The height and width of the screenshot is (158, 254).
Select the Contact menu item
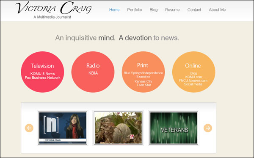pos(194,10)
